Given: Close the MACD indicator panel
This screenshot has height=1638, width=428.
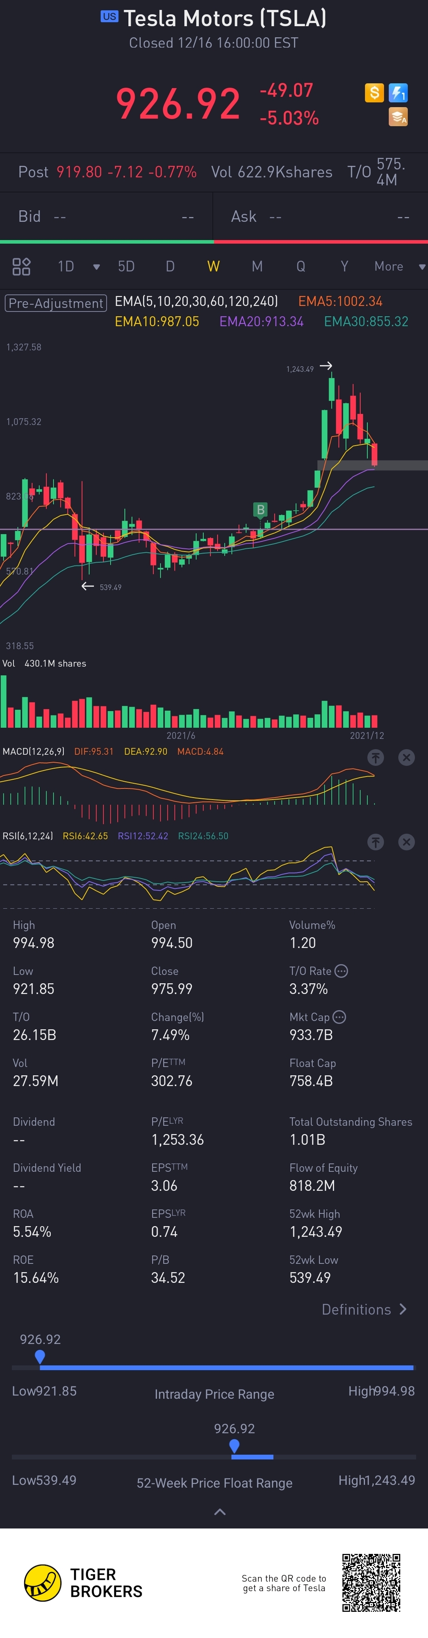Looking at the screenshot, I should (x=407, y=757).
